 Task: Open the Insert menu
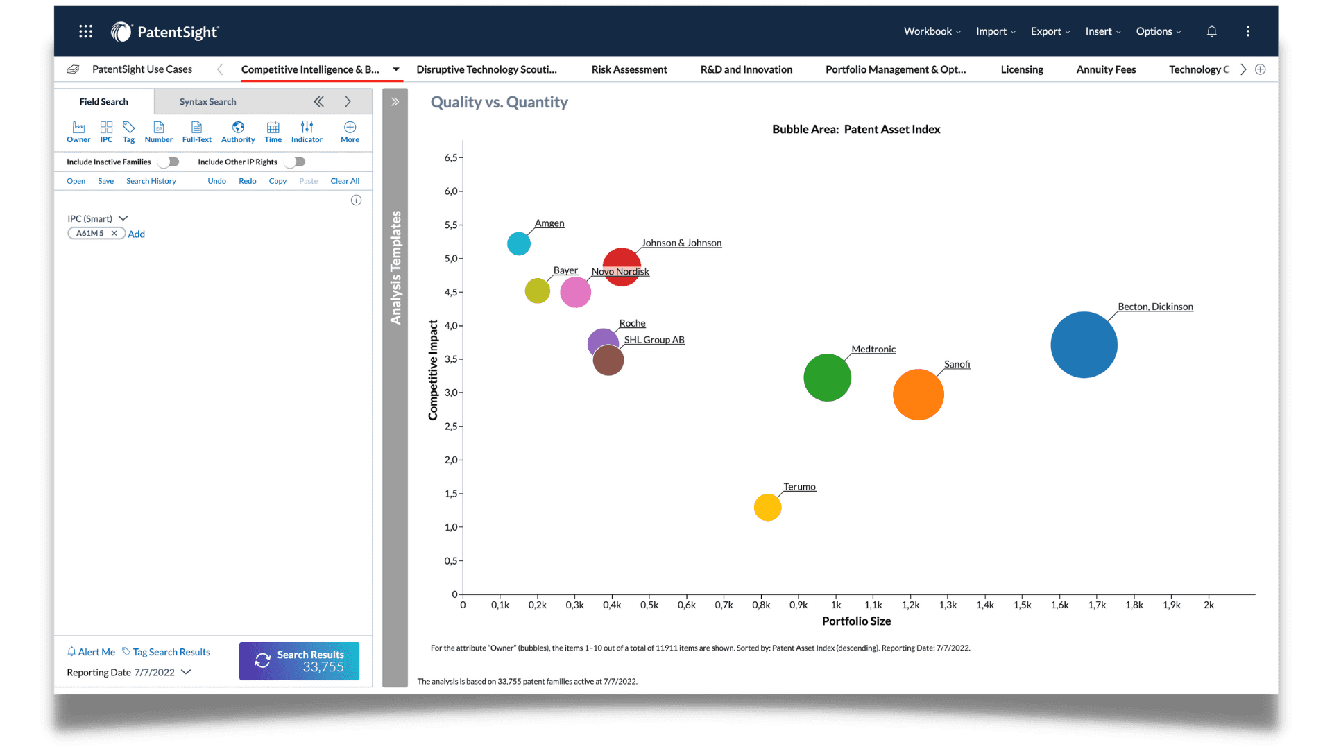click(x=1103, y=31)
